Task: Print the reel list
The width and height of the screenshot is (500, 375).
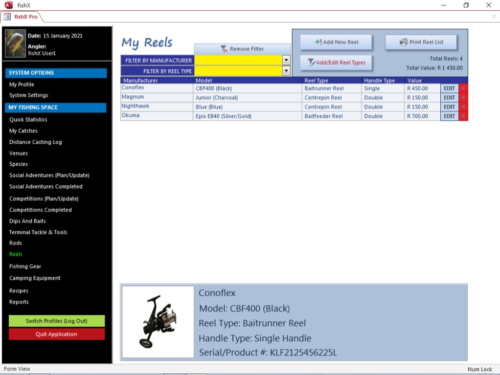Action: pyautogui.click(x=421, y=42)
